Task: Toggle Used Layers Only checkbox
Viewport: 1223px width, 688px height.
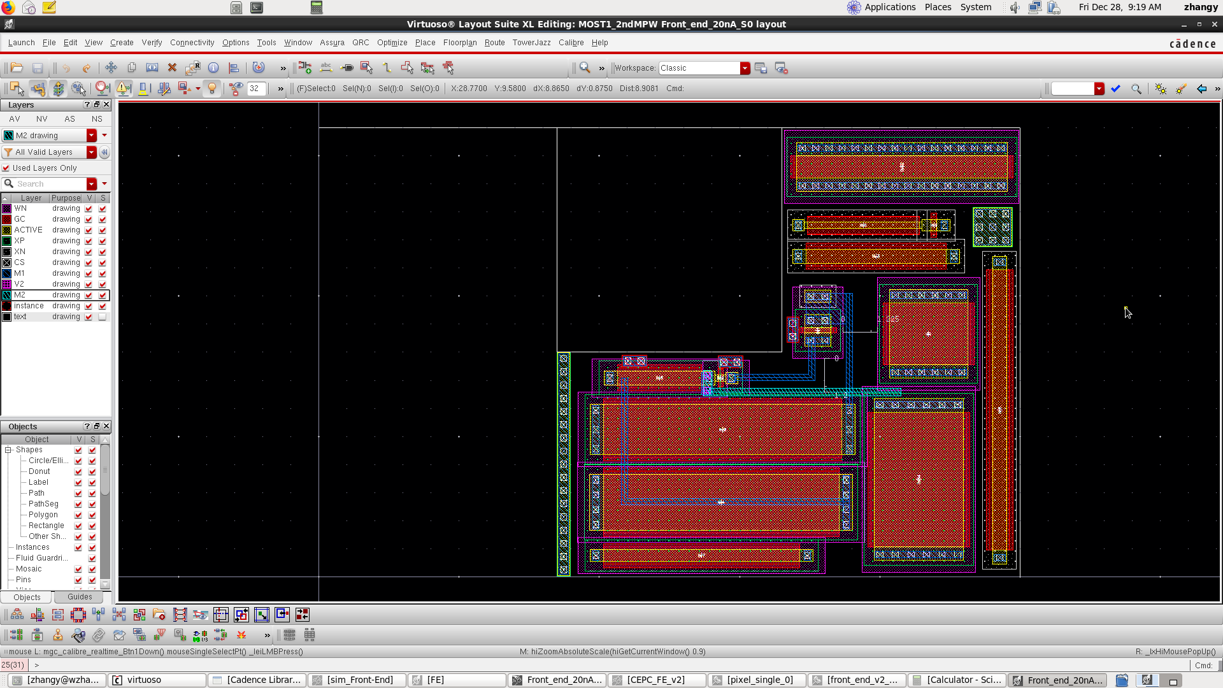Action: 6,168
